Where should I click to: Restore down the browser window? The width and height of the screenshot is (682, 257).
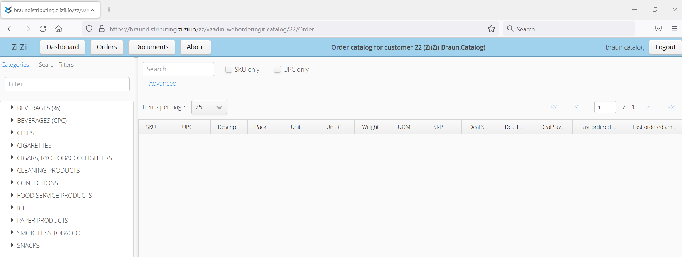pyautogui.click(x=655, y=10)
